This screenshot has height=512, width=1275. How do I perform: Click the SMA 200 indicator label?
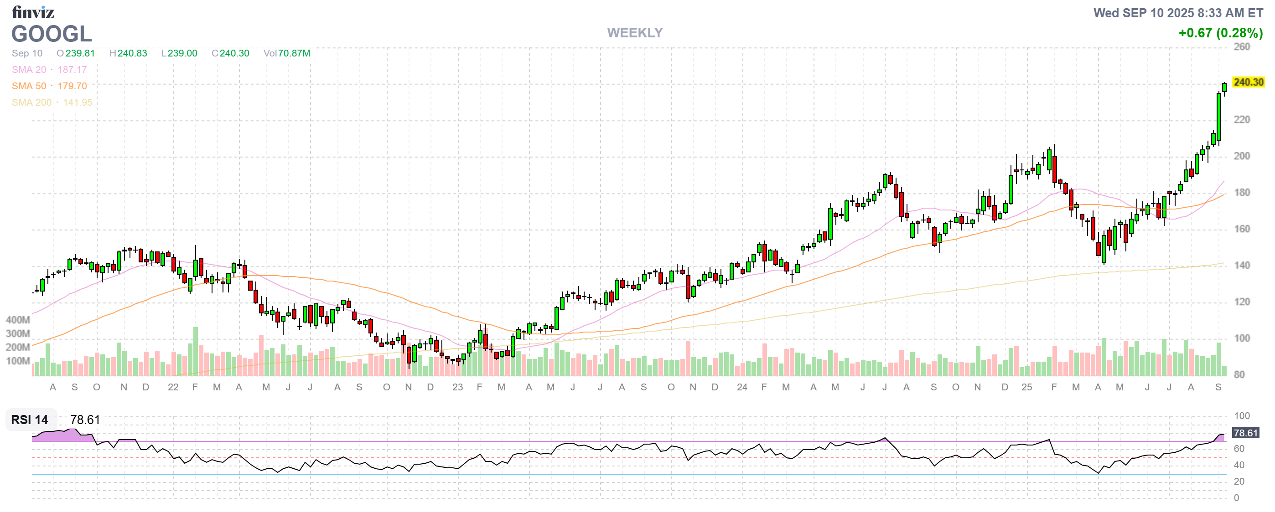[31, 102]
